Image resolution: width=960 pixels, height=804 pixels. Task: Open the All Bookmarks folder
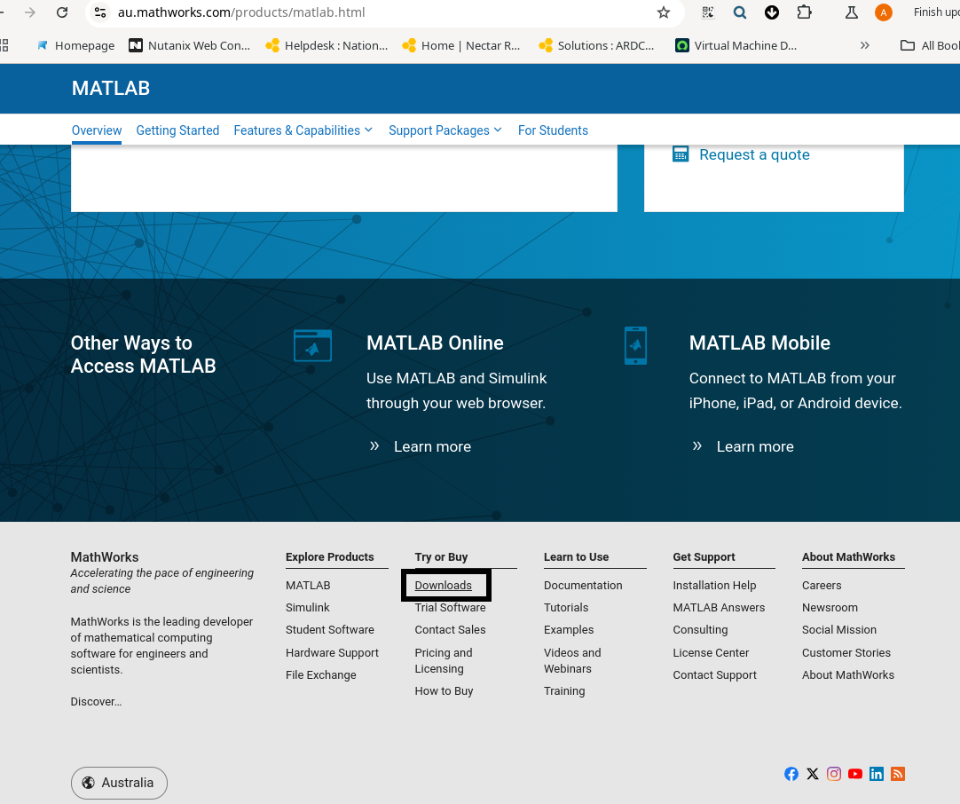pos(929,45)
